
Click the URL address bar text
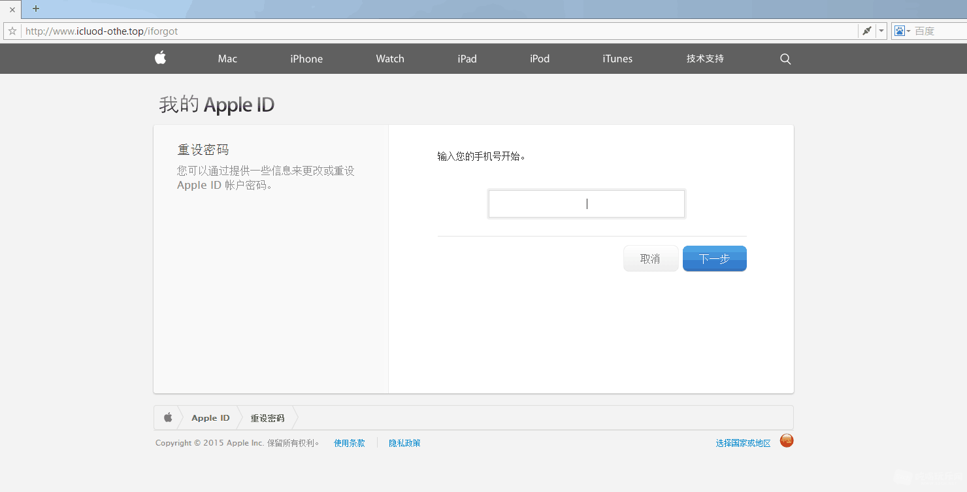click(101, 31)
